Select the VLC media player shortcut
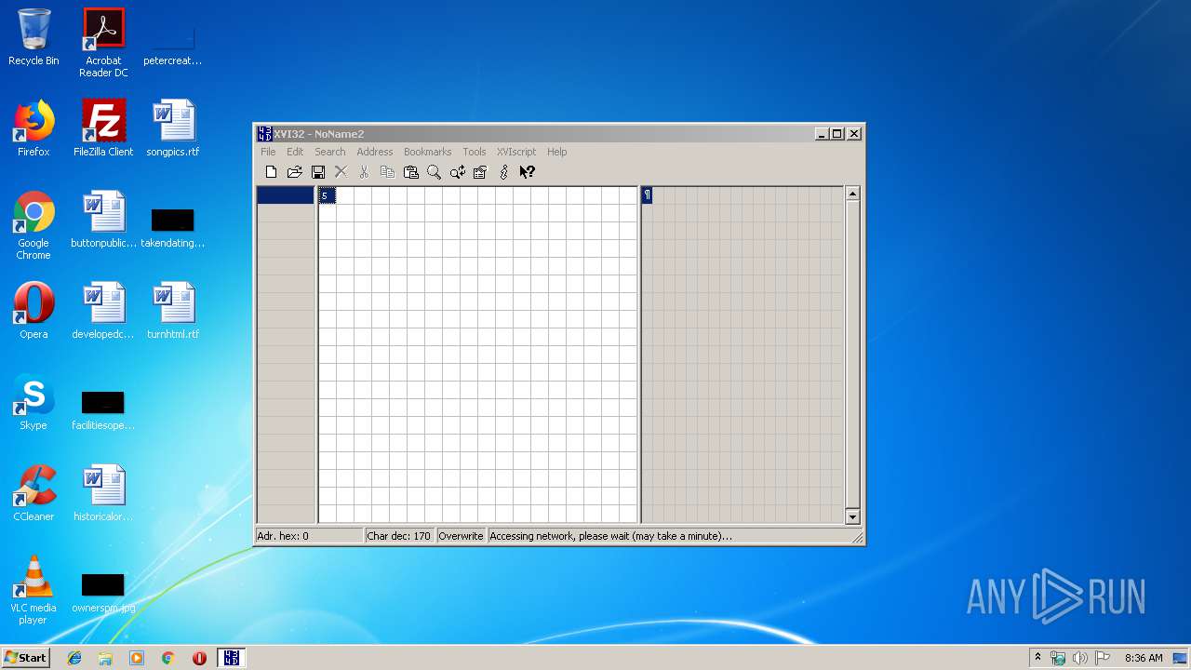 (x=33, y=590)
